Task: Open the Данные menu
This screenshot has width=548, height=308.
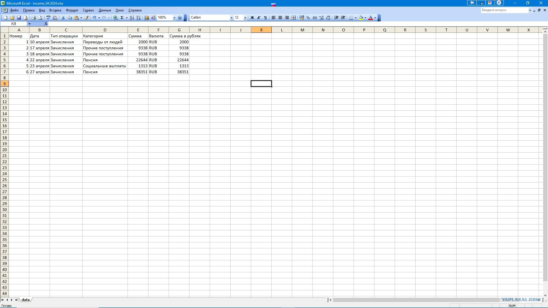Action: click(105, 10)
